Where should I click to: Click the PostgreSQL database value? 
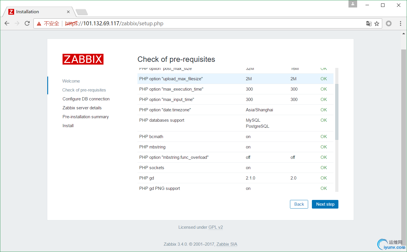tap(257, 126)
